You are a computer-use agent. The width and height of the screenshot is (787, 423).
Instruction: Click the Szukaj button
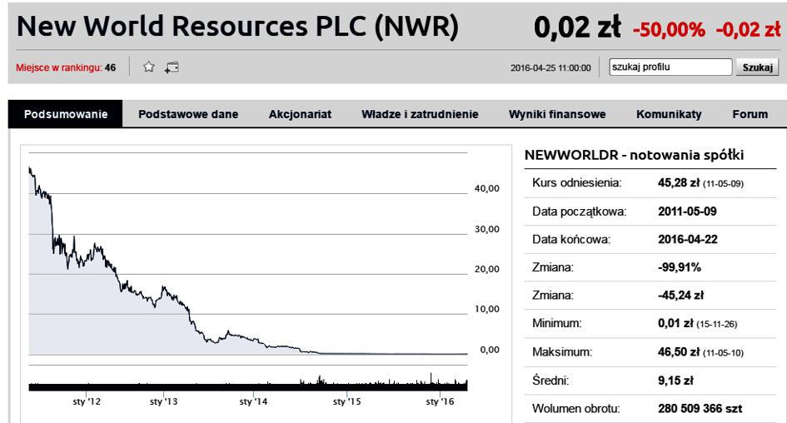point(757,67)
